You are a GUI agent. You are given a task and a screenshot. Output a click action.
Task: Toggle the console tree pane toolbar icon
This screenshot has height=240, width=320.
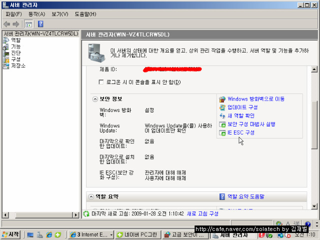(28, 24)
